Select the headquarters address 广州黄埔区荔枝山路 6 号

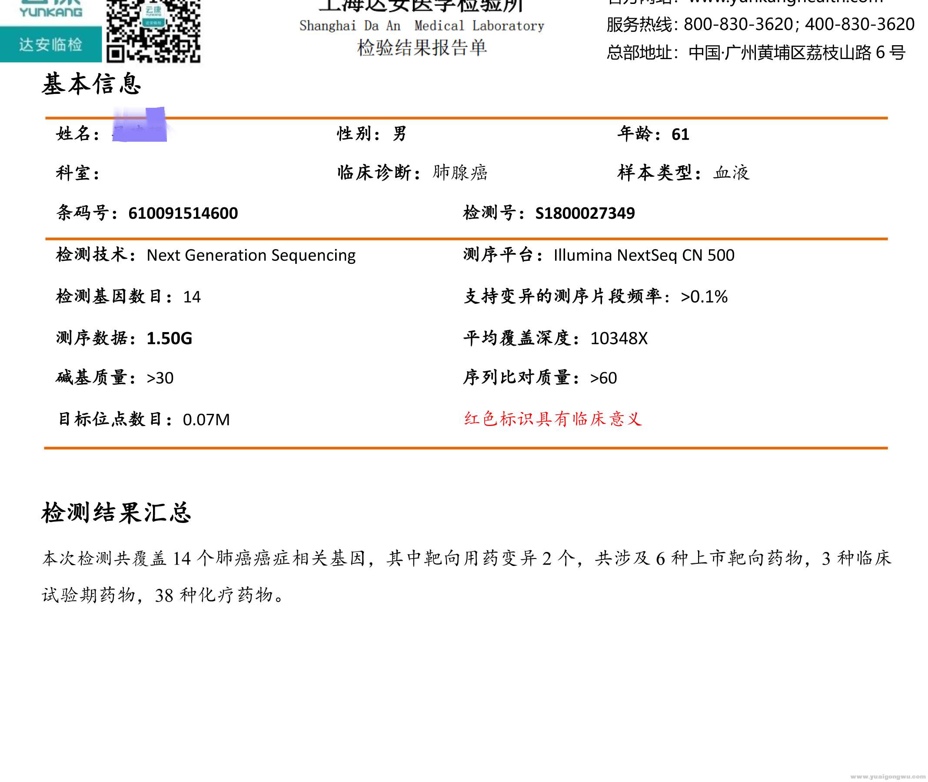[815, 52]
